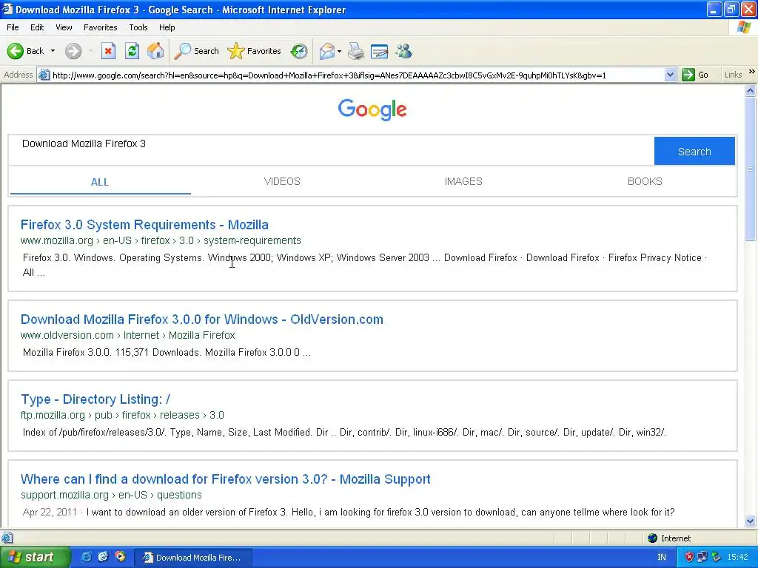Click the vertical scrollbar thumb
Viewport: 758px width, 568px height.
pyautogui.click(x=751, y=168)
